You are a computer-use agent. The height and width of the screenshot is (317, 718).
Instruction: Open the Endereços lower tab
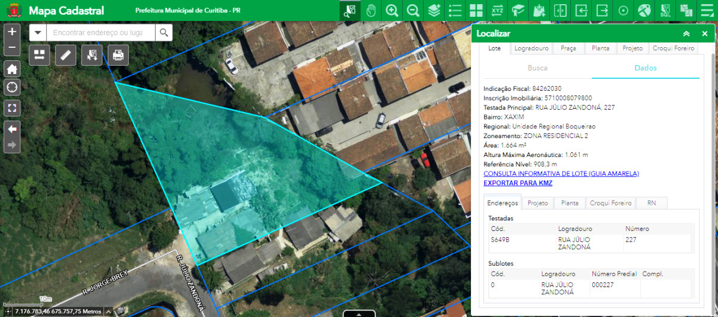coord(503,203)
